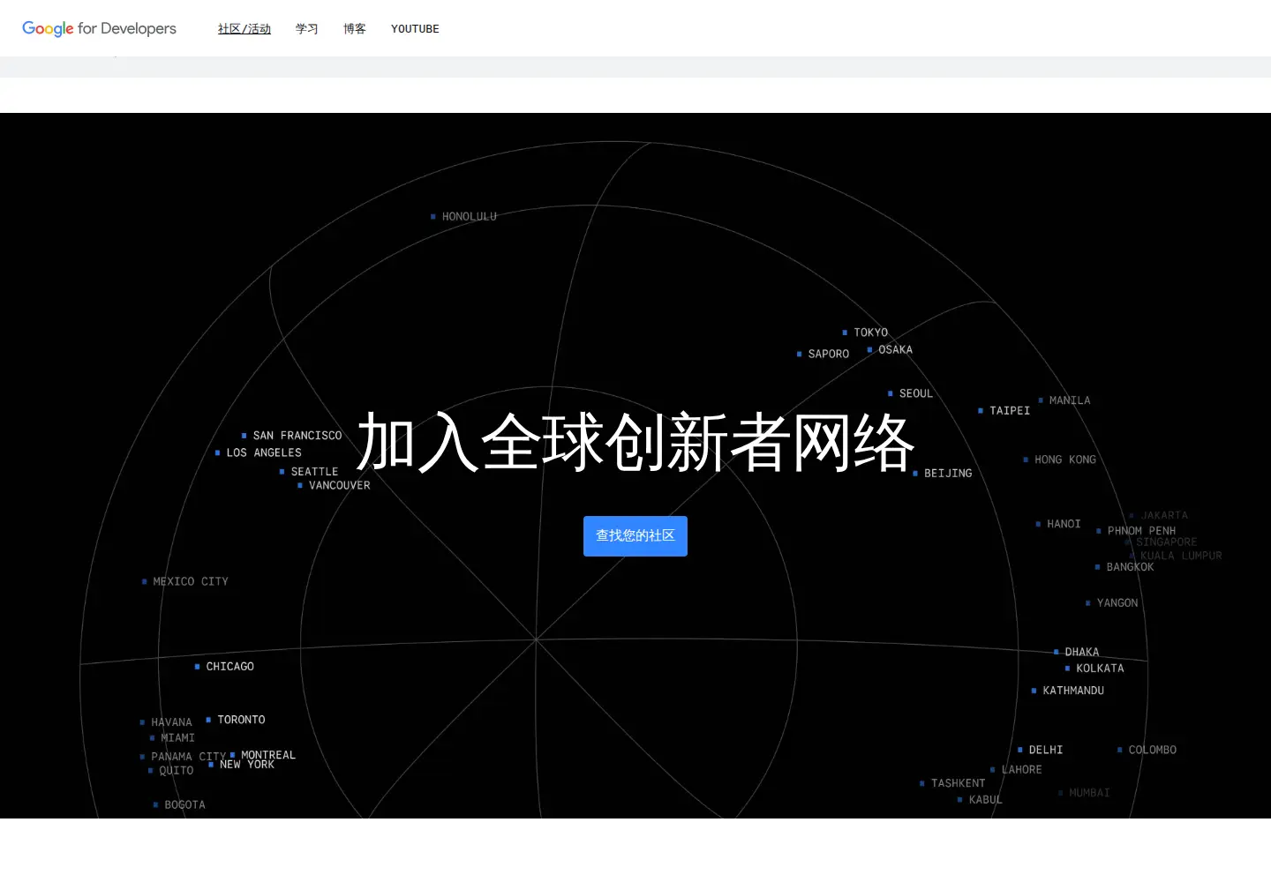Select the HONG KONG city label
This screenshot has width=1271, height=882.
coord(1065,460)
